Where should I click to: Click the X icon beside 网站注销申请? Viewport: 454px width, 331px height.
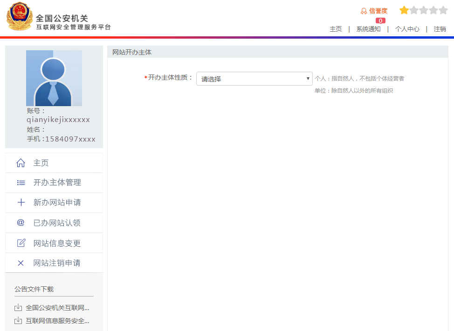pos(21,263)
